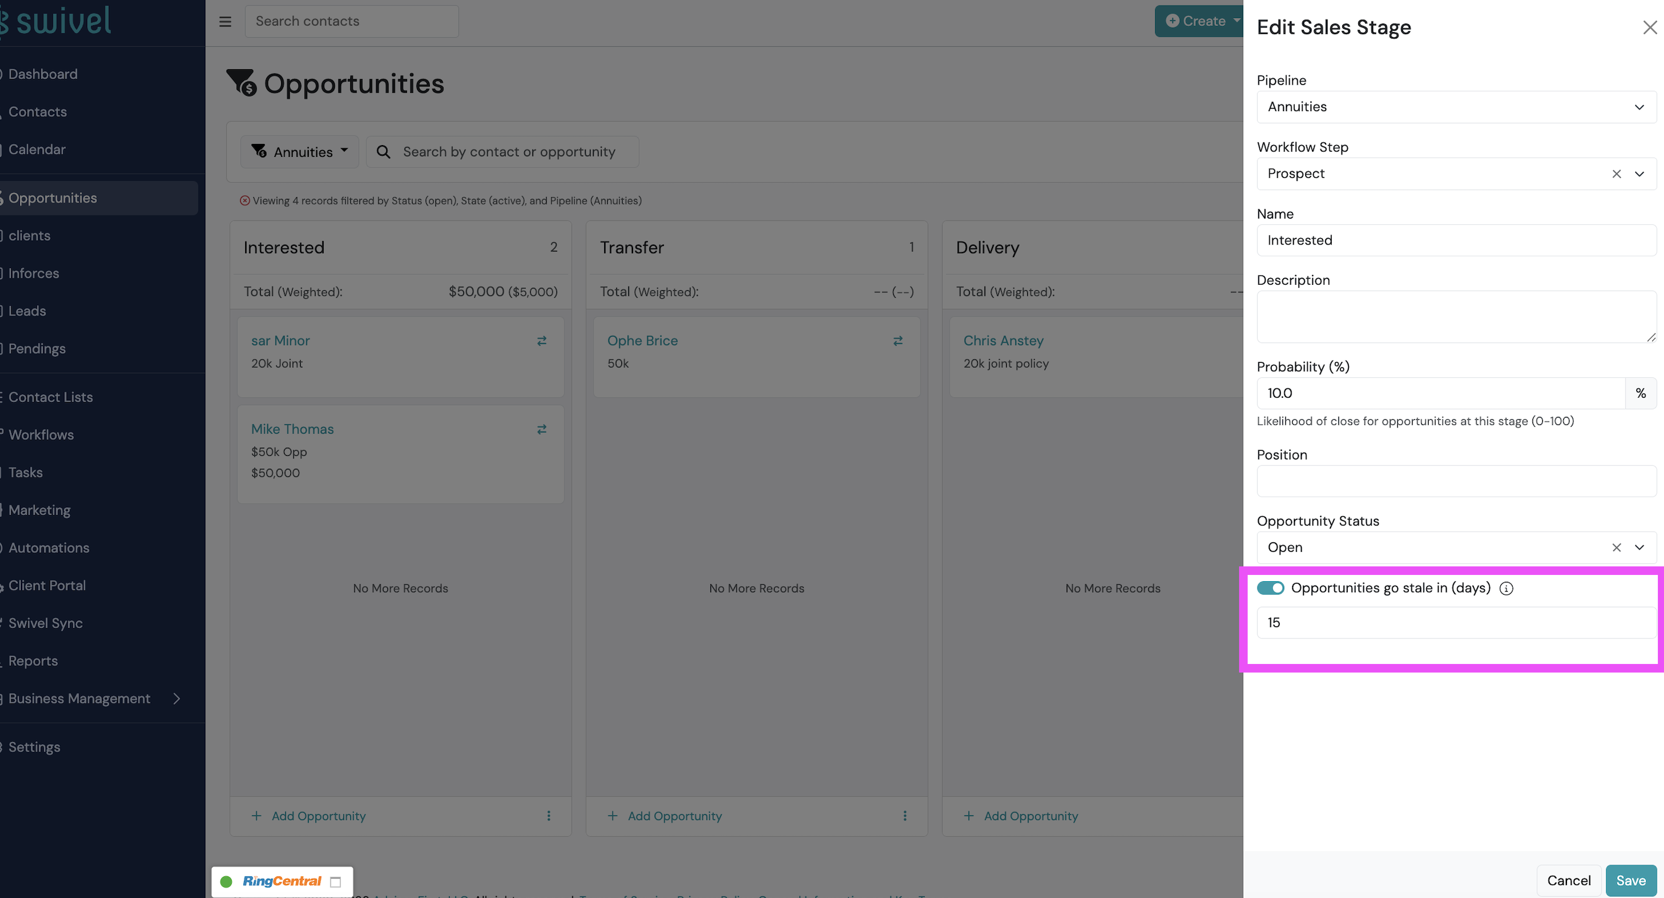
Task: Click the magnifier icon in opportunity search
Action: point(383,152)
